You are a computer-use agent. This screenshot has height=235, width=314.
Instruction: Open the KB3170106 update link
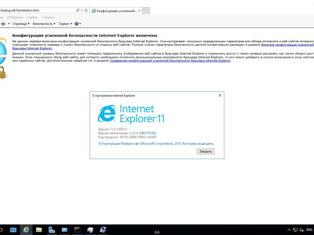coord(148,133)
